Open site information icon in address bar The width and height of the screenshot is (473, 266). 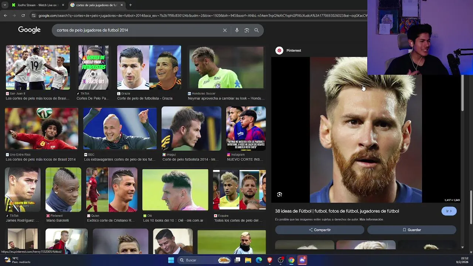(x=34, y=16)
